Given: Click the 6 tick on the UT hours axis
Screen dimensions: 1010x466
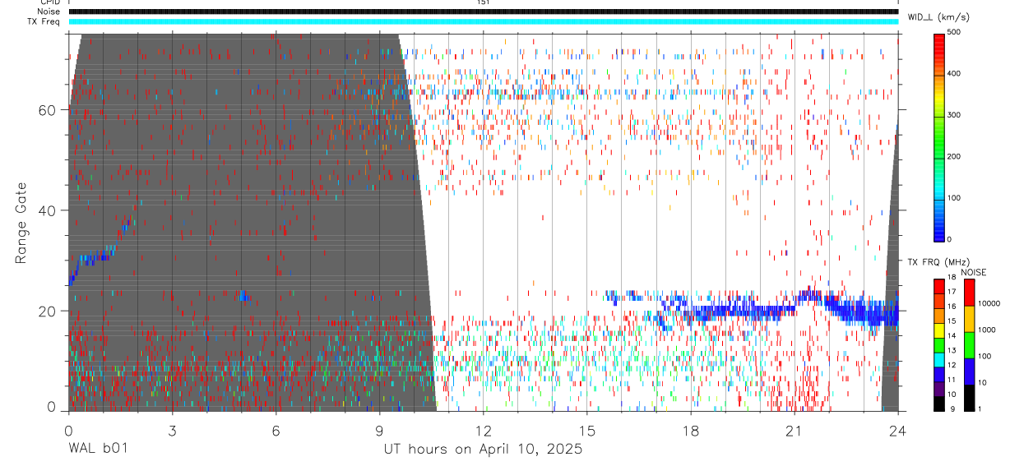Looking at the screenshot, I should (x=276, y=429).
